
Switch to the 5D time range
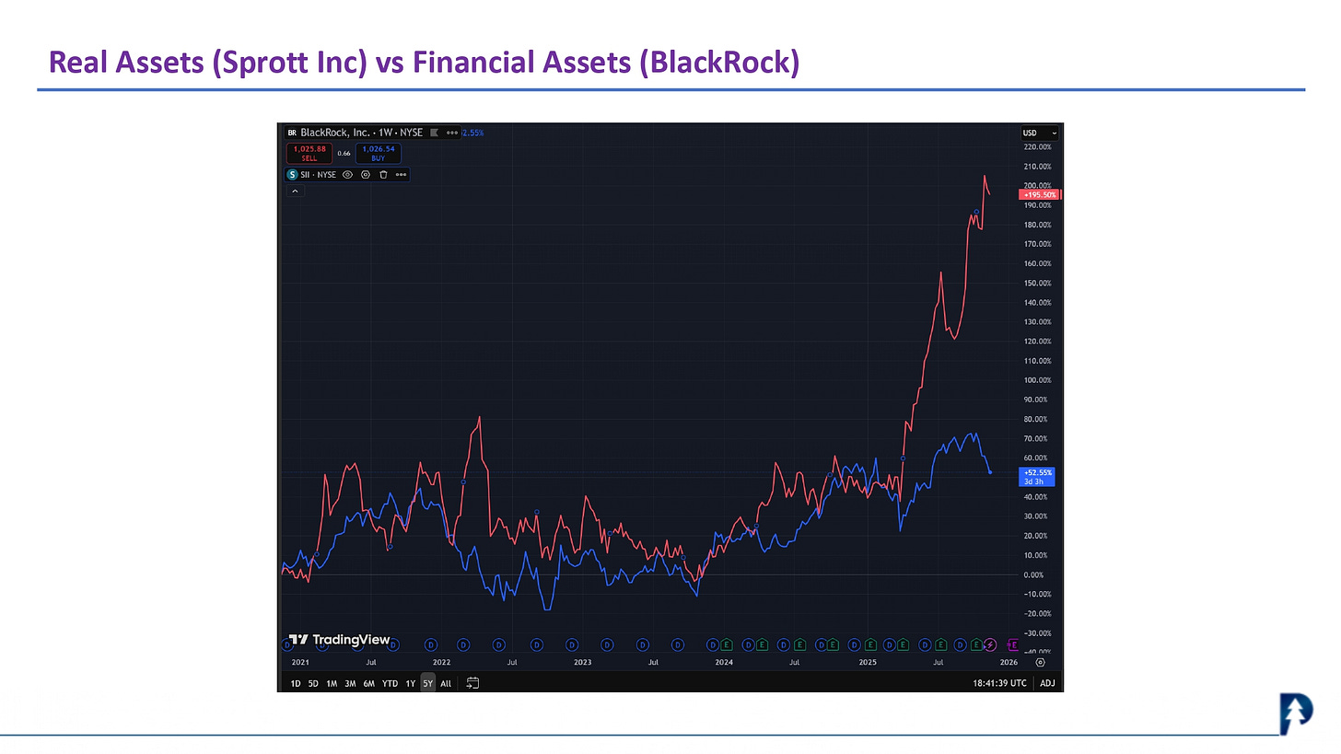click(x=313, y=683)
